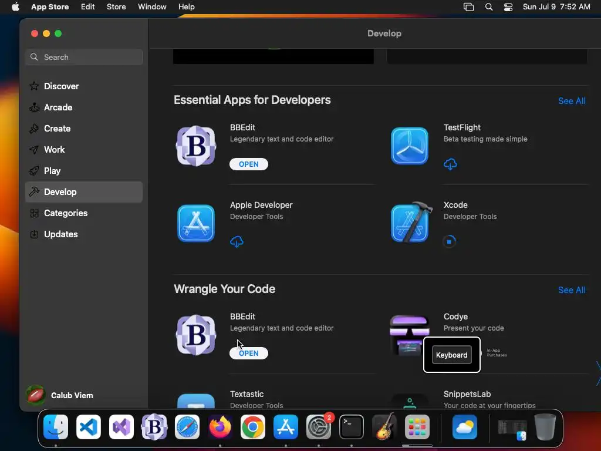Select the Create sidebar item
The height and width of the screenshot is (451, 601).
pos(83,129)
